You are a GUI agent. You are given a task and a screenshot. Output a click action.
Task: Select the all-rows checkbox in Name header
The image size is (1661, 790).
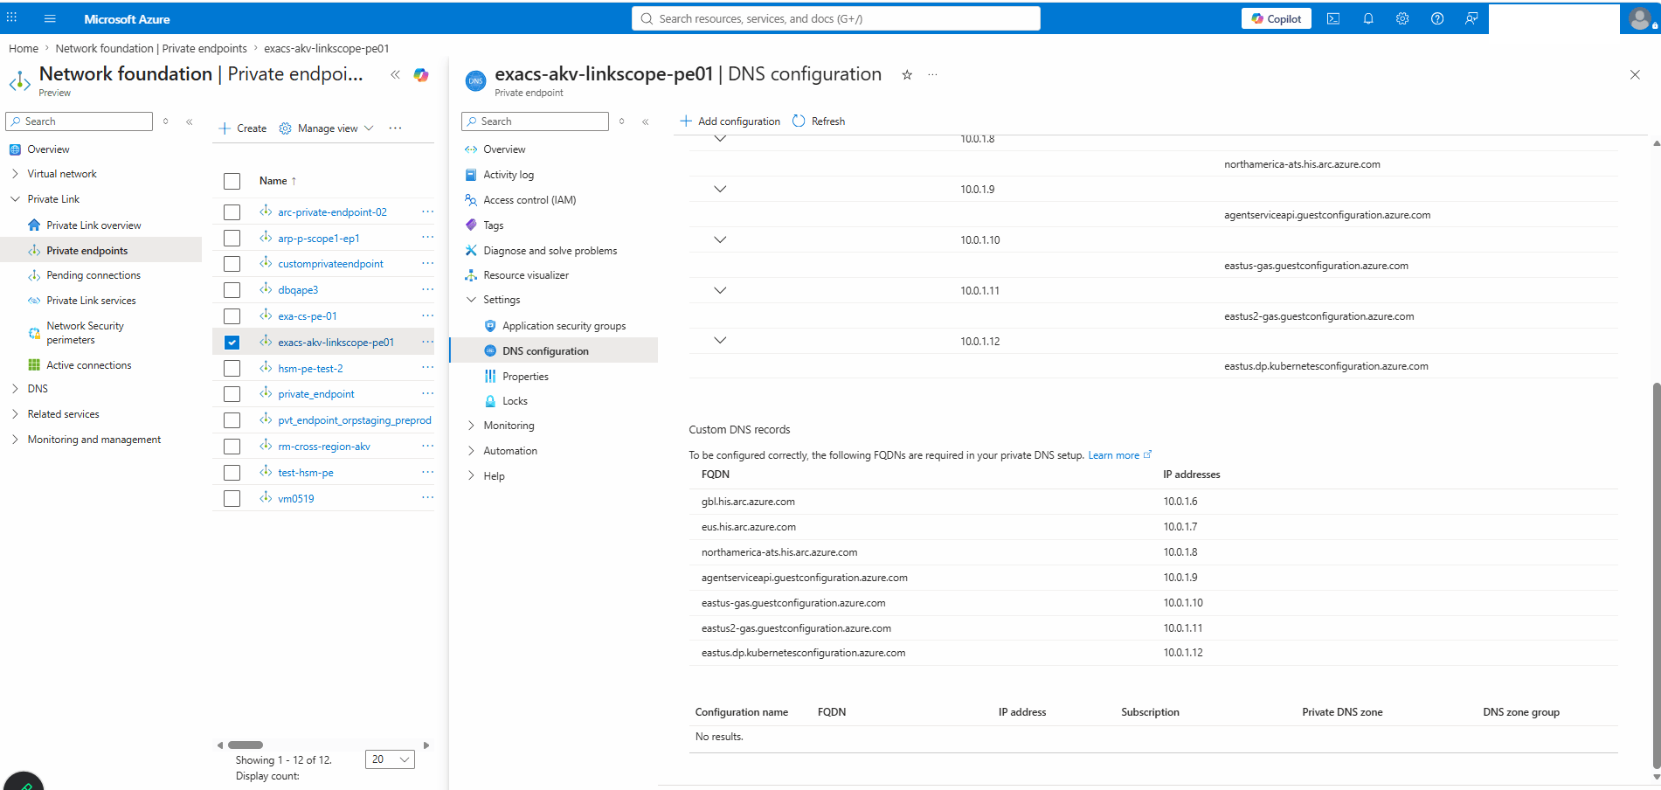(232, 181)
